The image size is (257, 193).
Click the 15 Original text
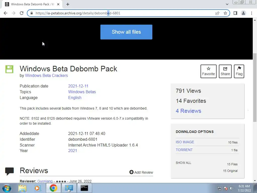pos(230,171)
